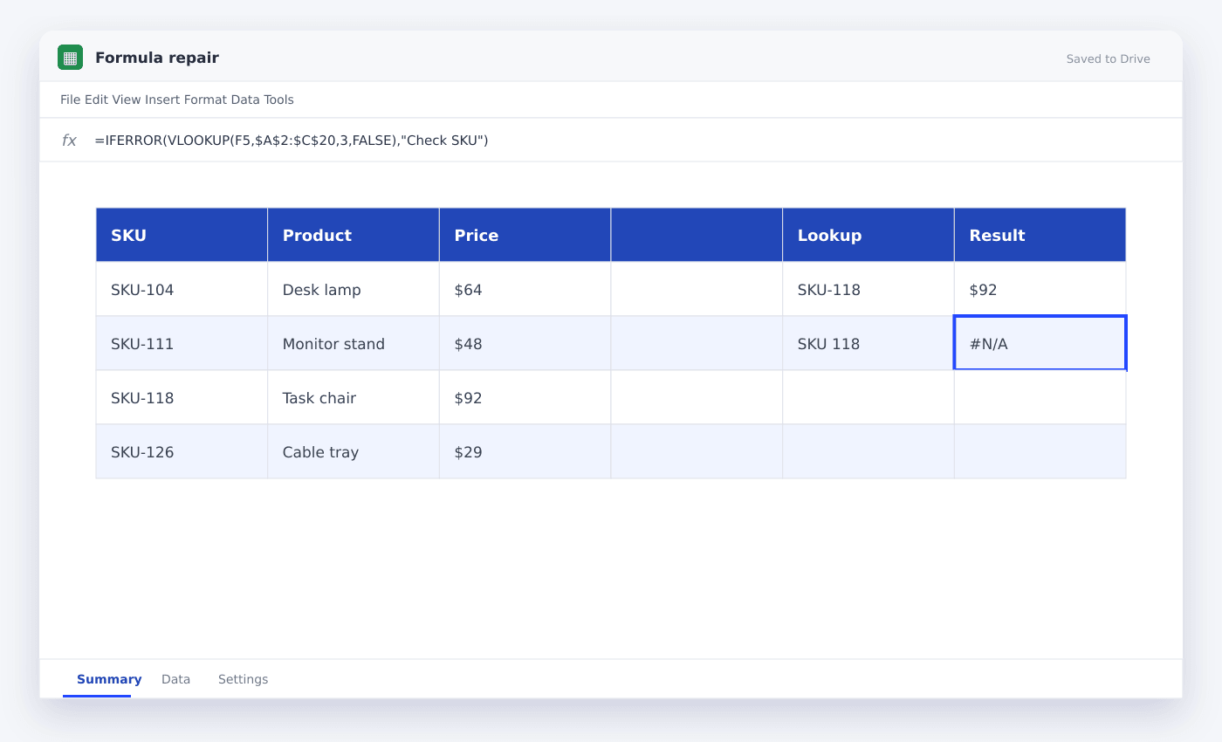
Task: Select the SKU-104 cell
Action: click(x=182, y=289)
